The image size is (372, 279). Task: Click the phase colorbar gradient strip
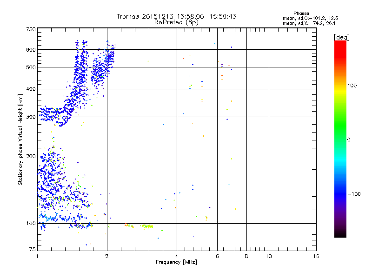pos(340,139)
